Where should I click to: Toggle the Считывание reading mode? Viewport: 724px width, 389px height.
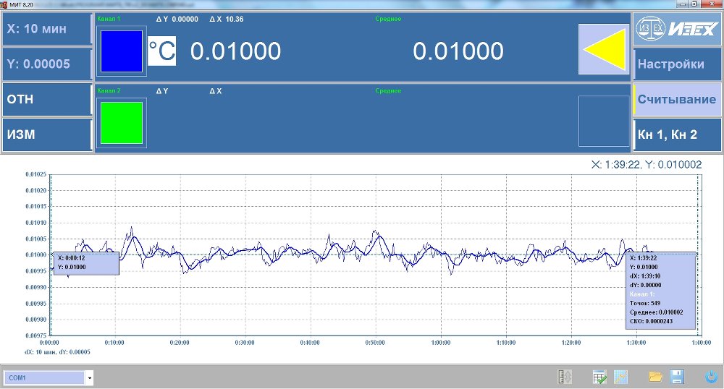pyautogui.click(x=677, y=99)
